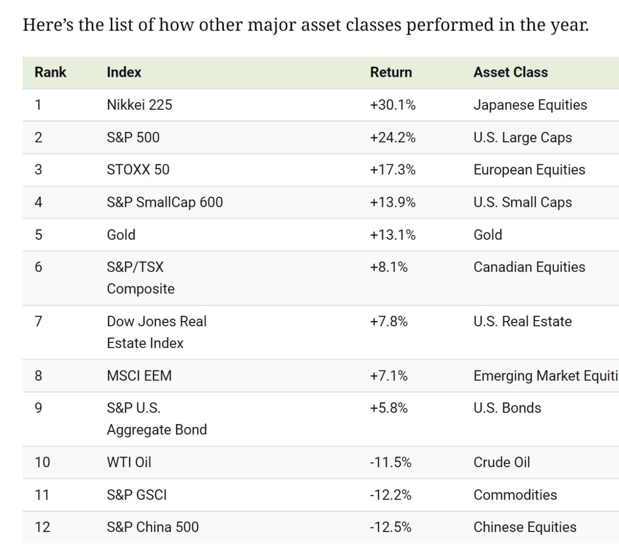Click S&P U.S. Aggregate Bond entry
The image size is (619, 557).
point(156,419)
